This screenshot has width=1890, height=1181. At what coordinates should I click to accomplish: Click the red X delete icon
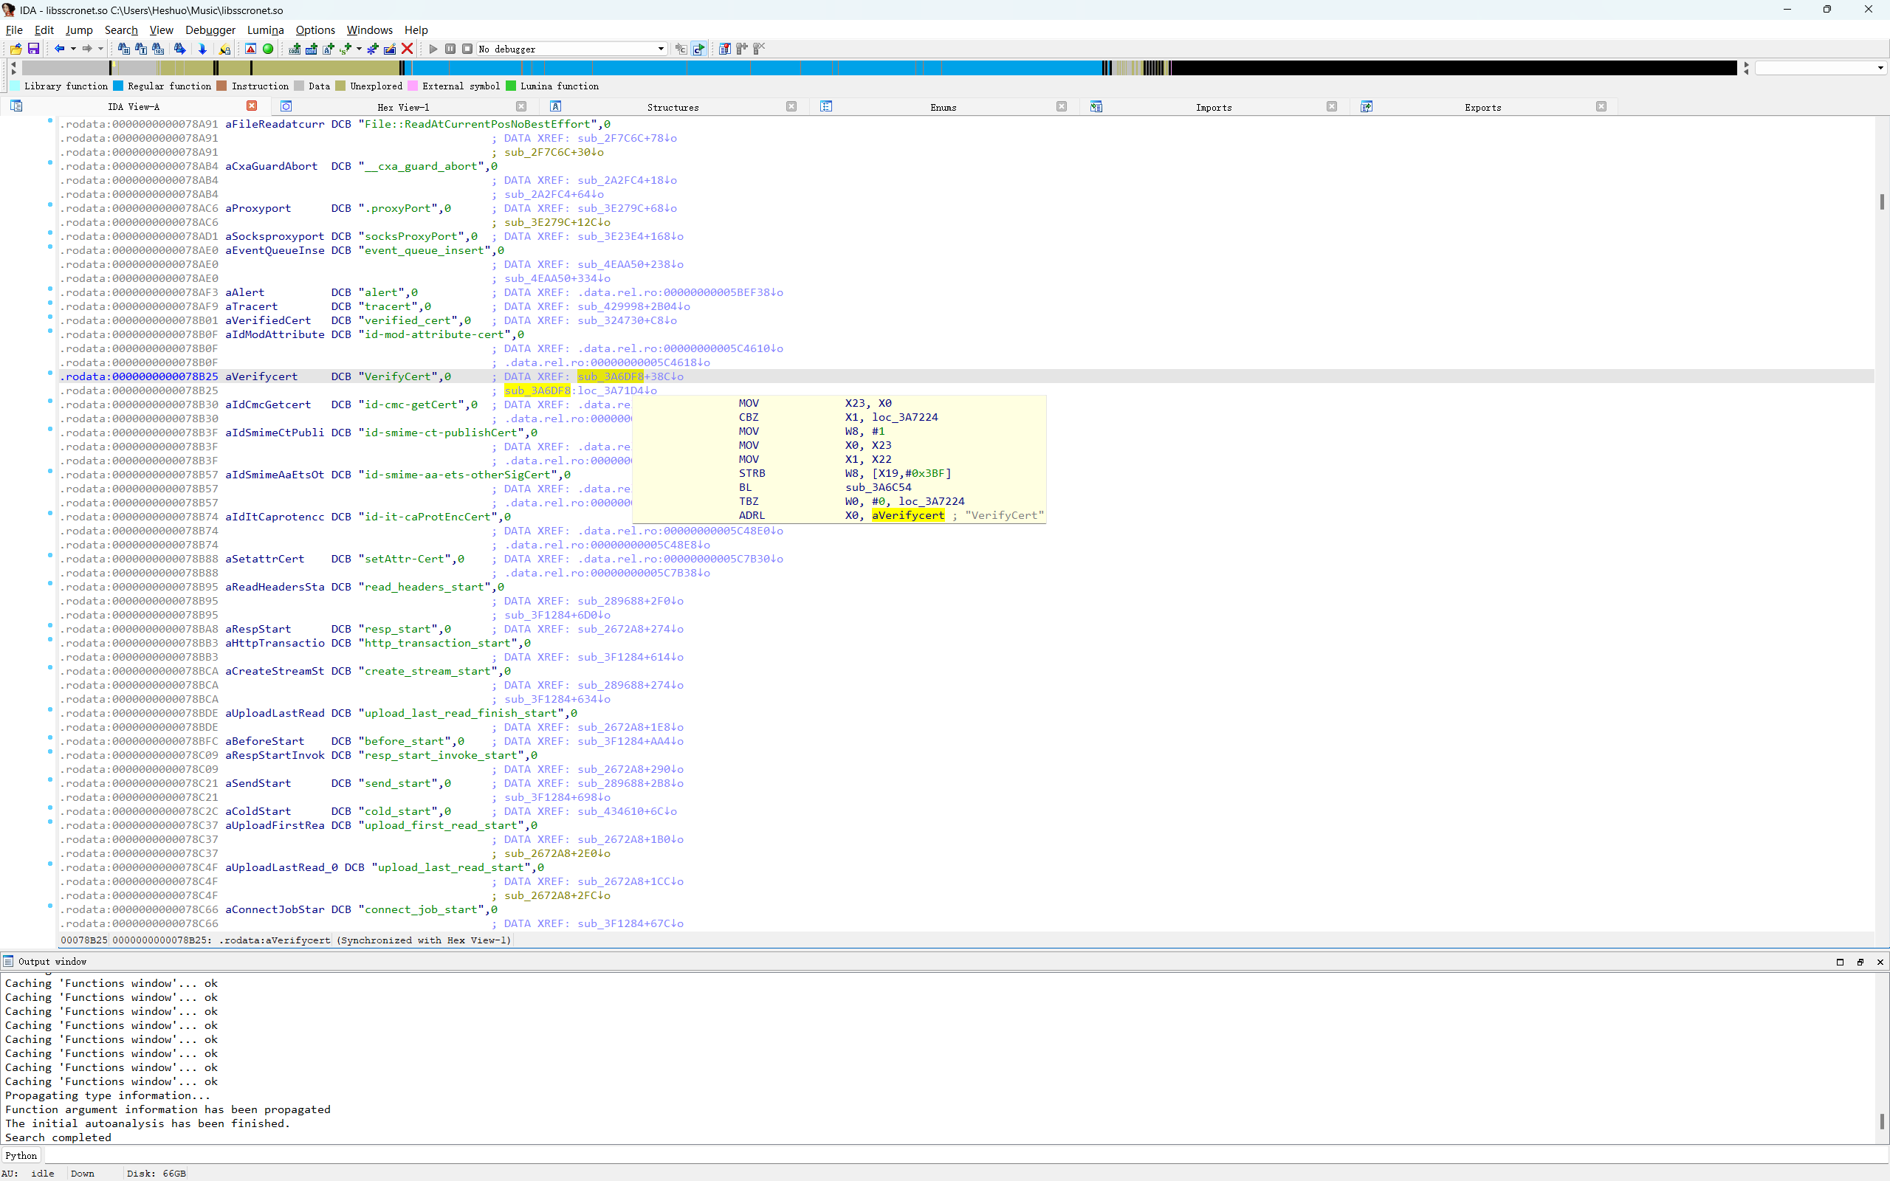coord(407,49)
